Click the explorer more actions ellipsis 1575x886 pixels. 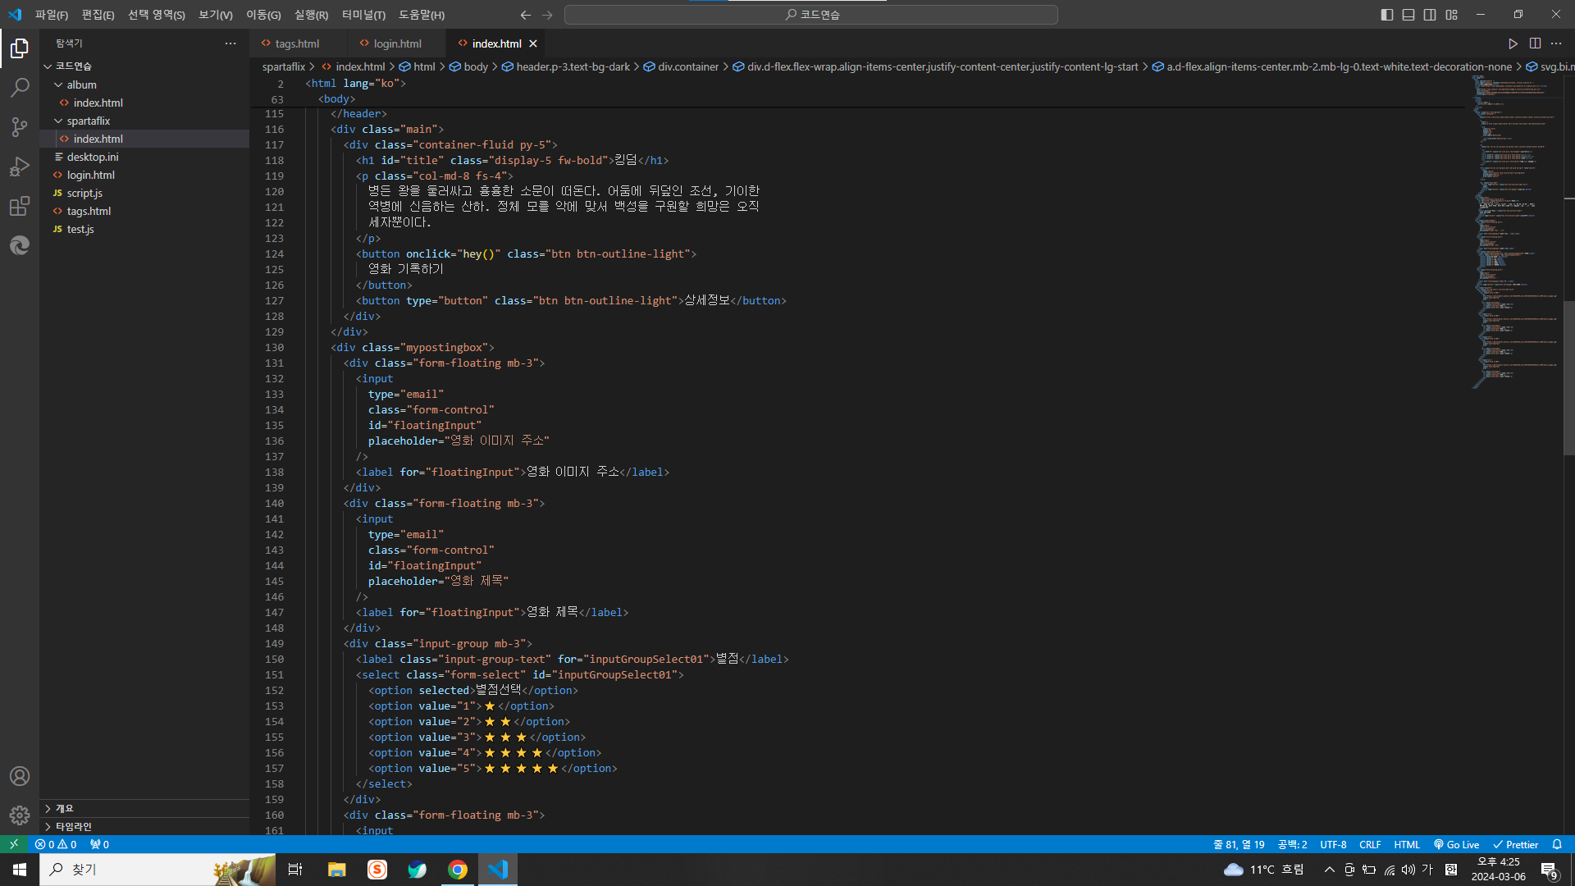231,43
